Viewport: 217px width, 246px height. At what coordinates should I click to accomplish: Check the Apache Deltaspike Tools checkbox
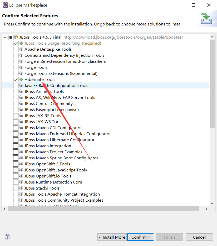(16, 49)
